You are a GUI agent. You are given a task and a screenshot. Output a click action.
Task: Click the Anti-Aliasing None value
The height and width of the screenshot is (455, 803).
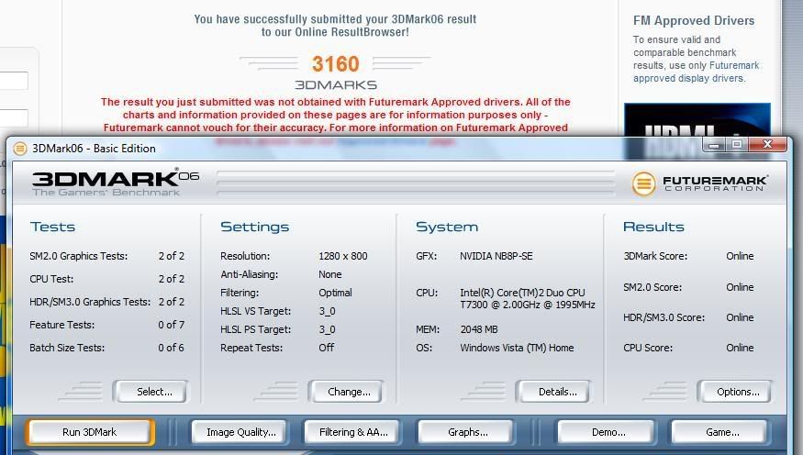point(329,274)
